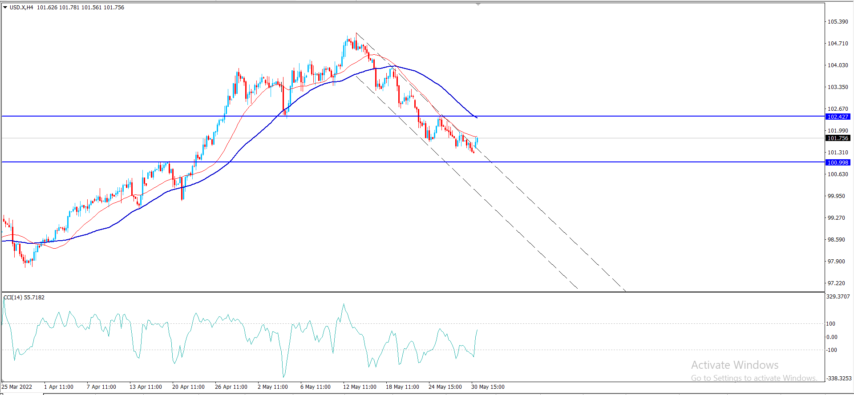
Task: Click the 26 Apr 11:00 time label
Action: tap(231, 387)
